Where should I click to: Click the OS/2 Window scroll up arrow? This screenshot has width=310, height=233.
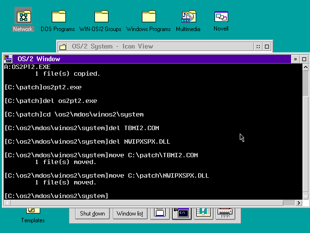click(306, 67)
